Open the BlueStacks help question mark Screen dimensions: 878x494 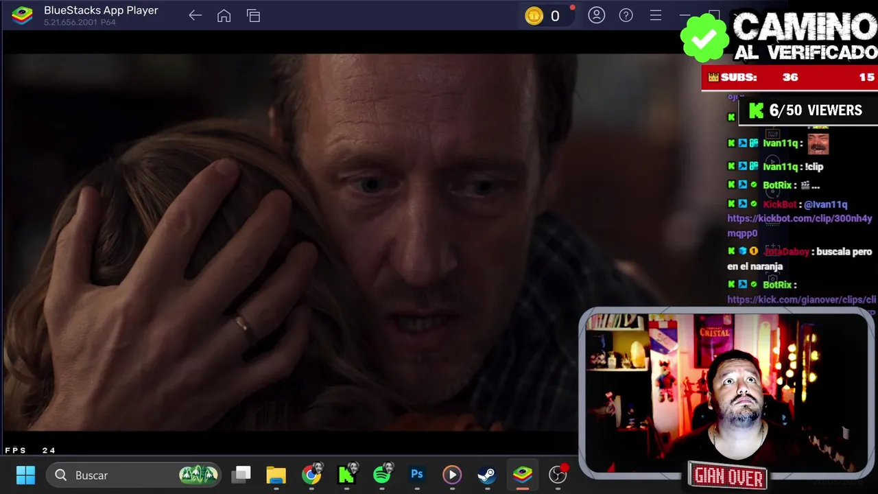tap(626, 15)
